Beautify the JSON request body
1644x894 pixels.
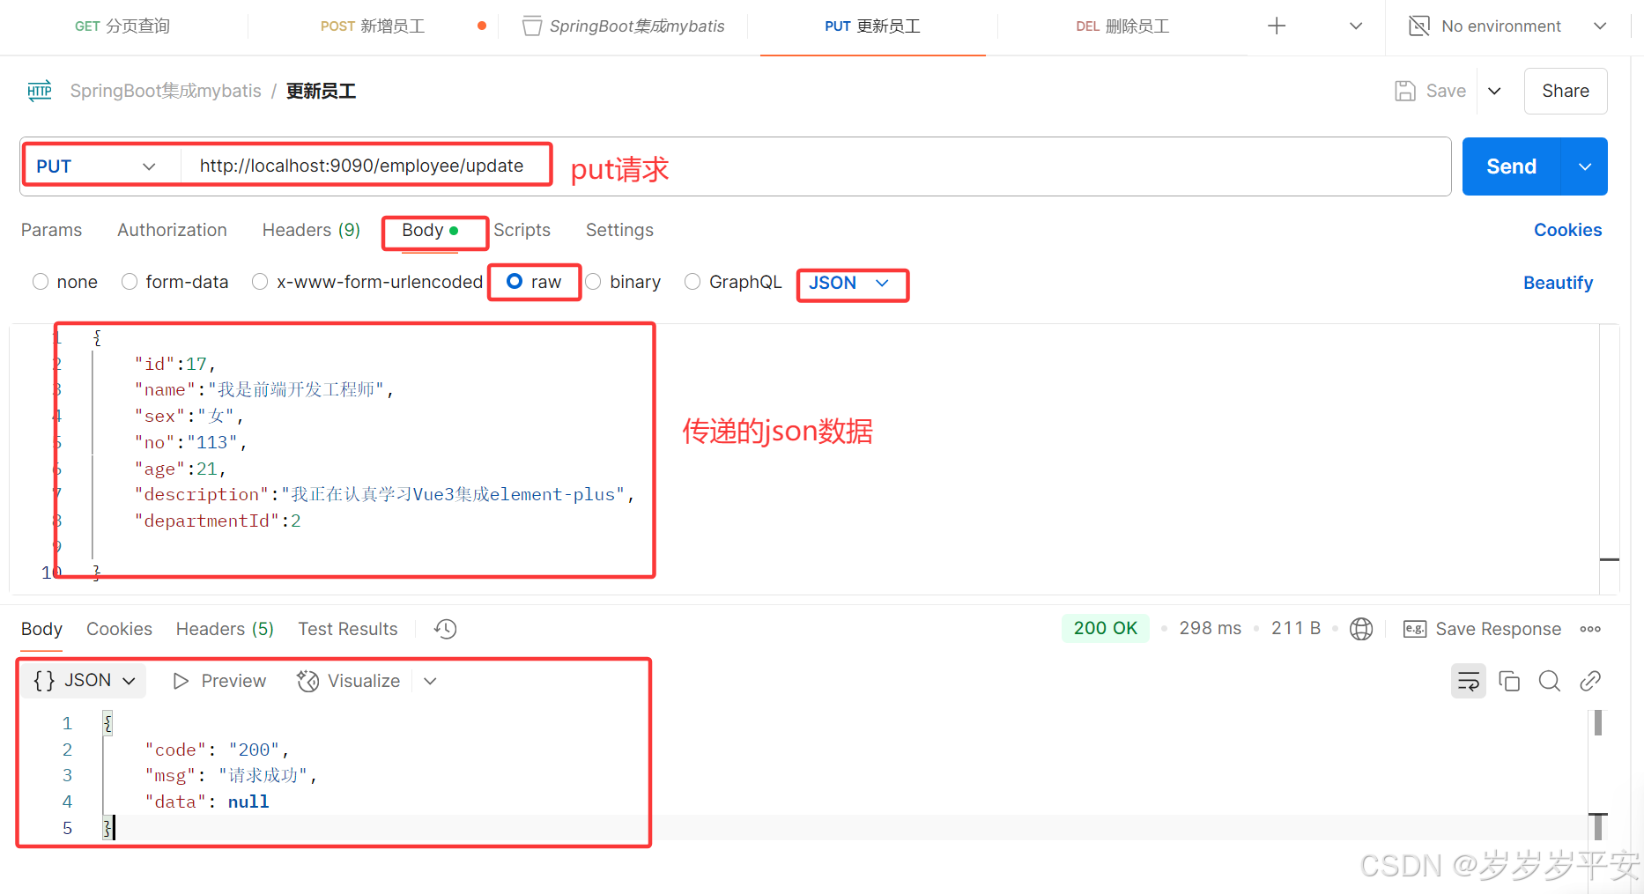pyautogui.click(x=1558, y=282)
